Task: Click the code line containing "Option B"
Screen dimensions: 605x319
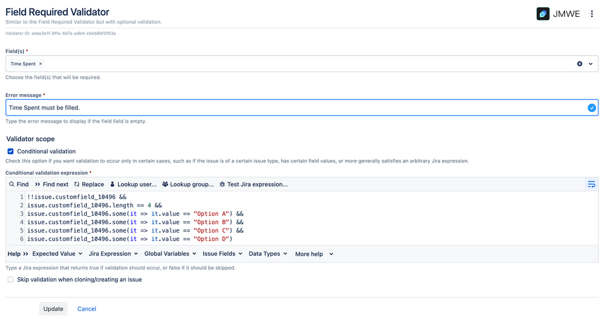Action: click(135, 222)
